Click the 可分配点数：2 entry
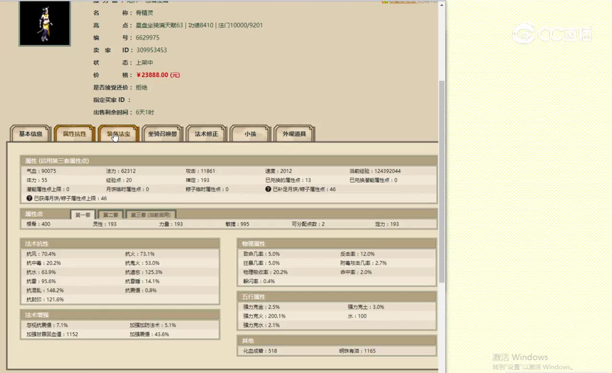Viewport: 612px width, 373px height. pos(308,224)
